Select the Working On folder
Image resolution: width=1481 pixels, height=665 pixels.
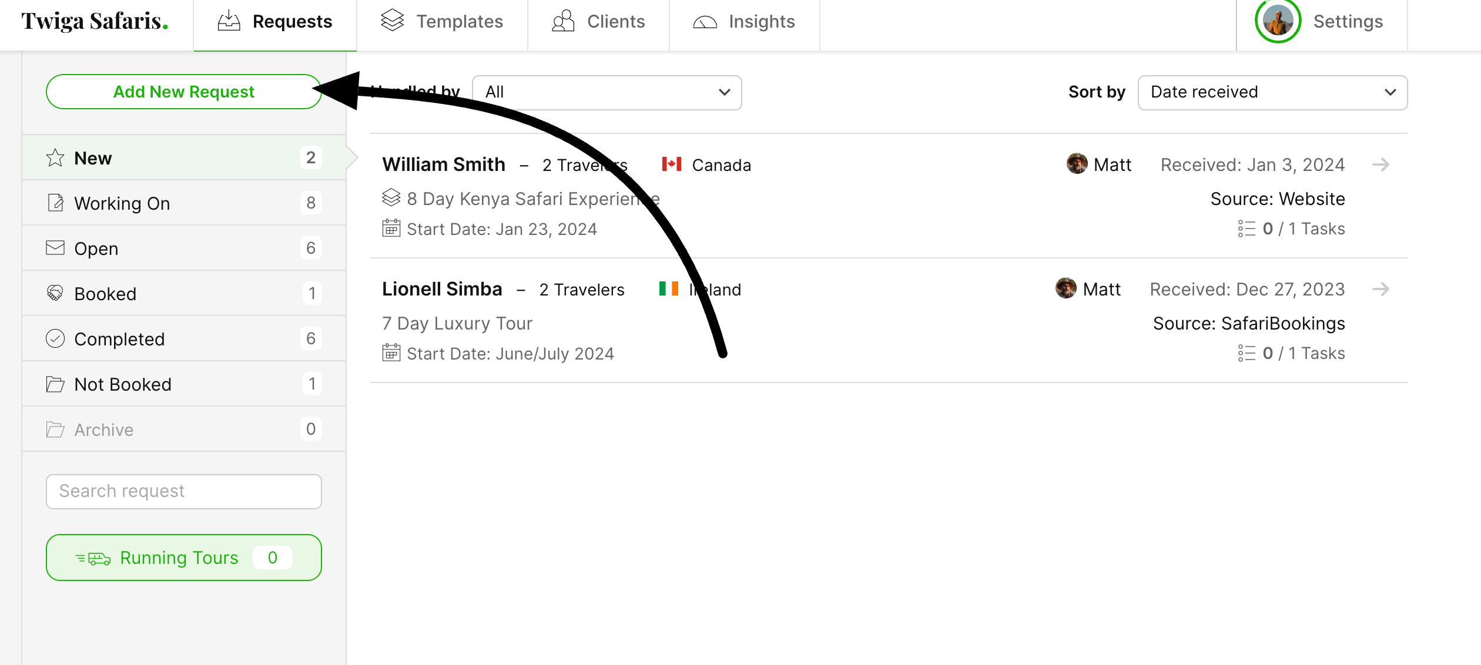click(x=184, y=203)
